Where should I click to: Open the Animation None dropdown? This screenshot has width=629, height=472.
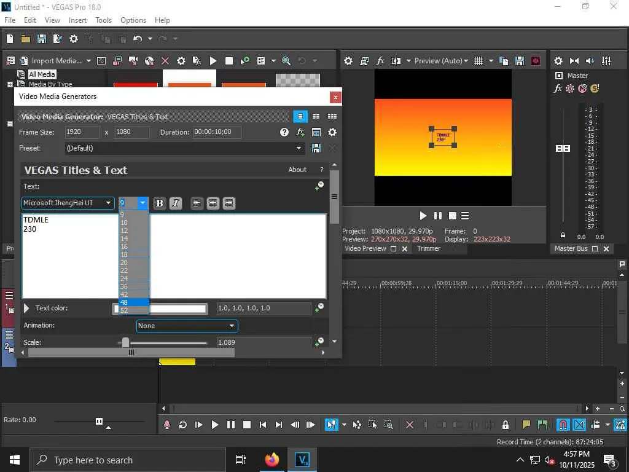187,326
